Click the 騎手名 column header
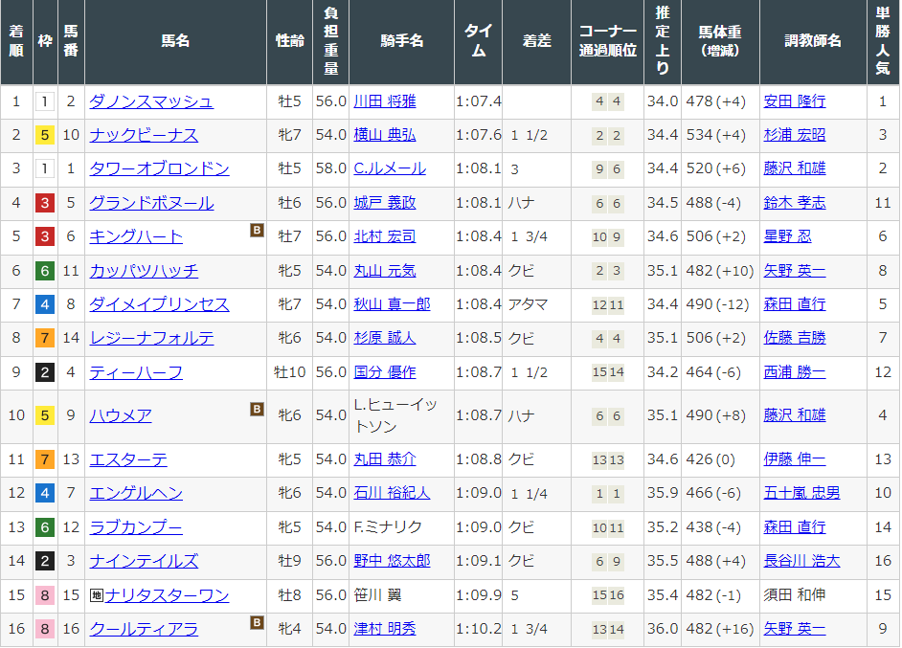902x648 pixels. [x=401, y=41]
